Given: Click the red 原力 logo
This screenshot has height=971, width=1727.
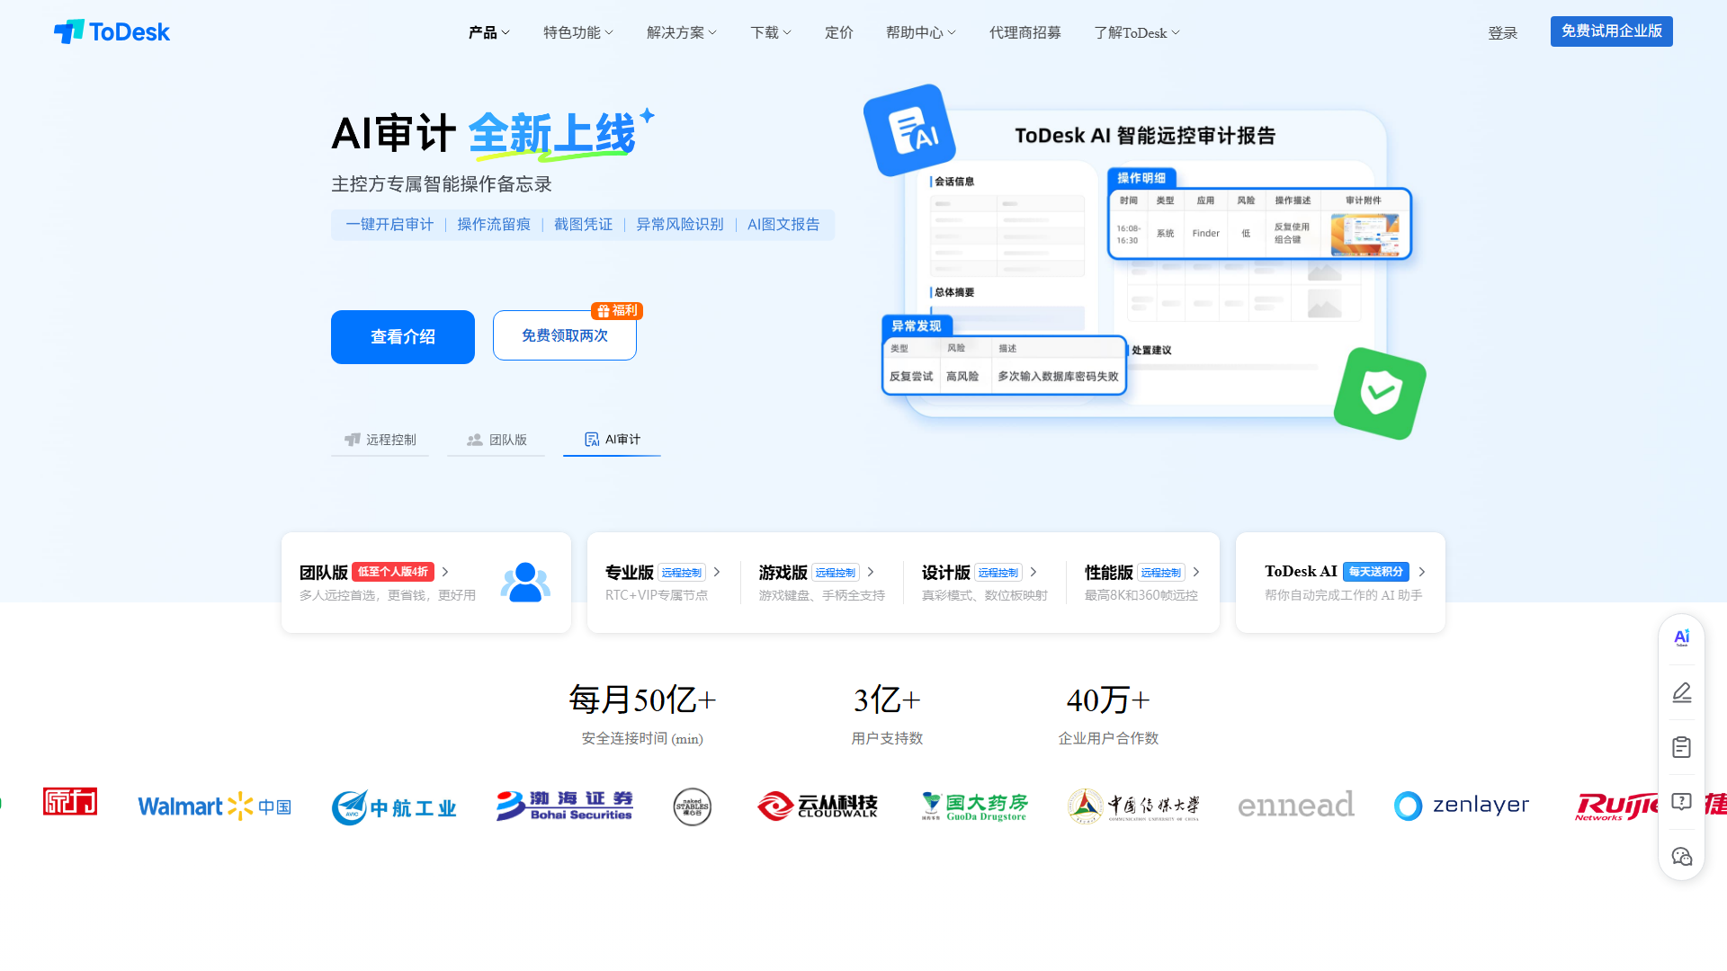Looking at the screenshot, I should point(70,802).
